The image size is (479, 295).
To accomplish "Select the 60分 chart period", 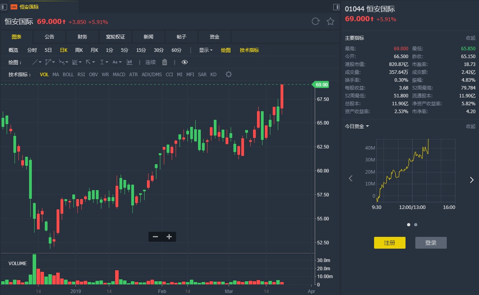I will coord(176,50).
